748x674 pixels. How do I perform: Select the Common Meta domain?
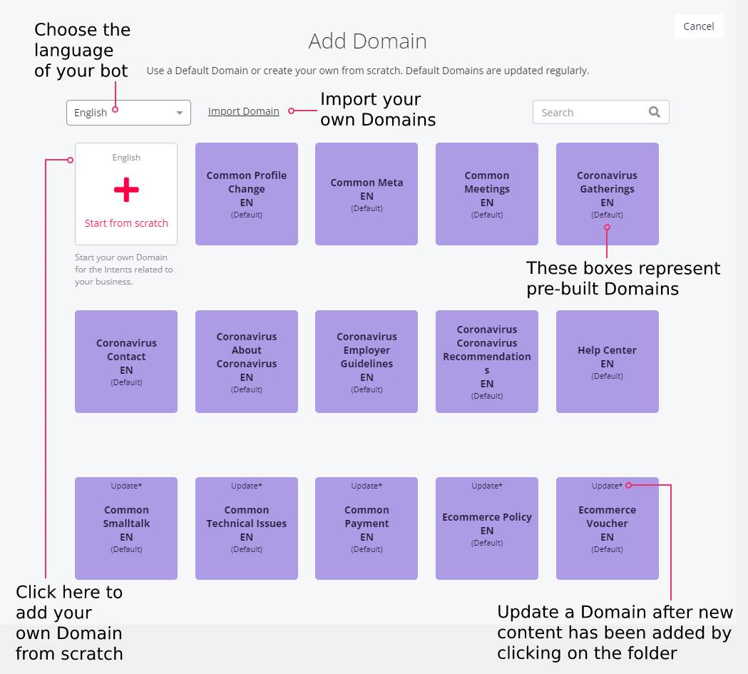366,193
